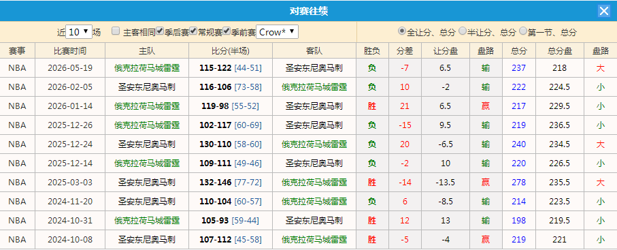Screen dimensions: 617x250
Task: Click away team 圣安东尼奥马刺 in 2026-05-19 row
Action: 314,68
